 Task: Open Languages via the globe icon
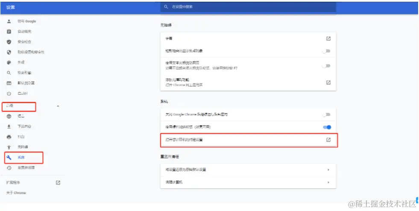[9, 116]
